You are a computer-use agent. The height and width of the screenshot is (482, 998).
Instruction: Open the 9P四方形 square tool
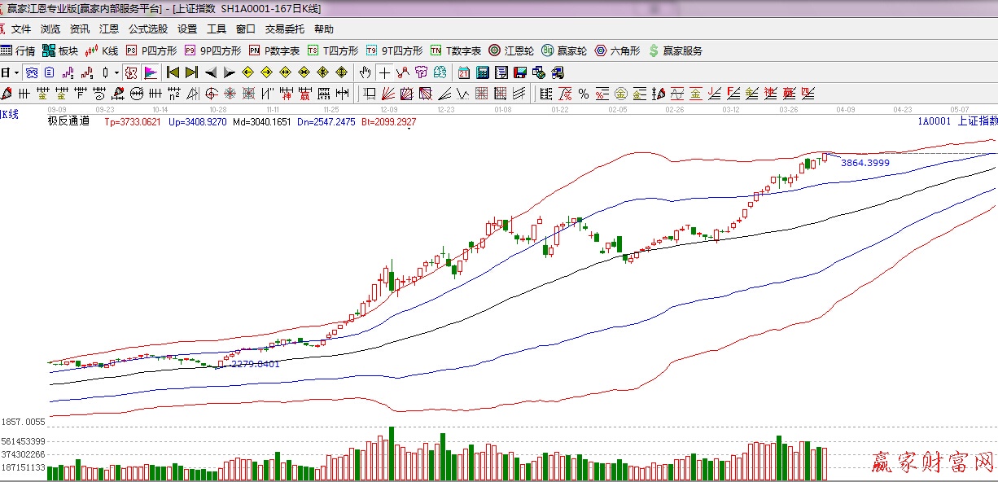click(x=215, y=50)
